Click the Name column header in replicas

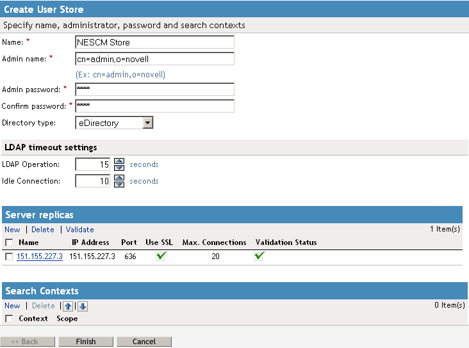pyautogui.click(x=29, y=242)
